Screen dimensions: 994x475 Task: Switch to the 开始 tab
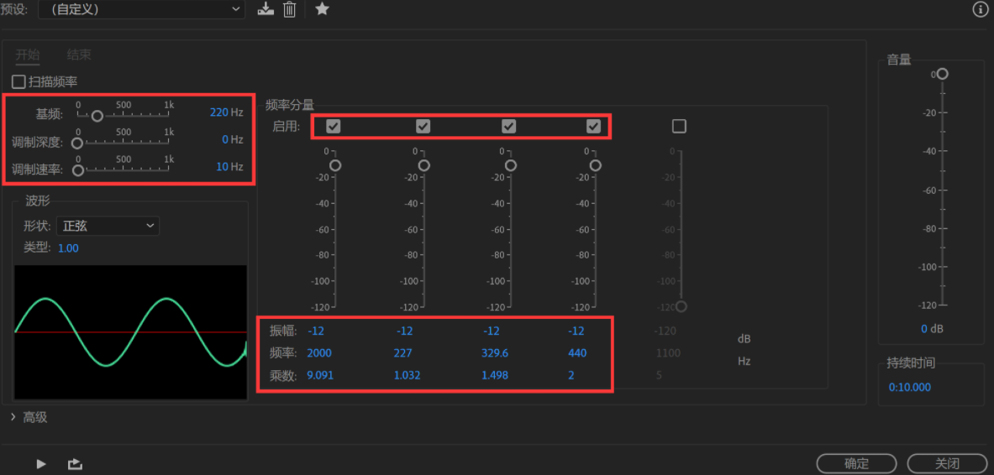[27, 55]
